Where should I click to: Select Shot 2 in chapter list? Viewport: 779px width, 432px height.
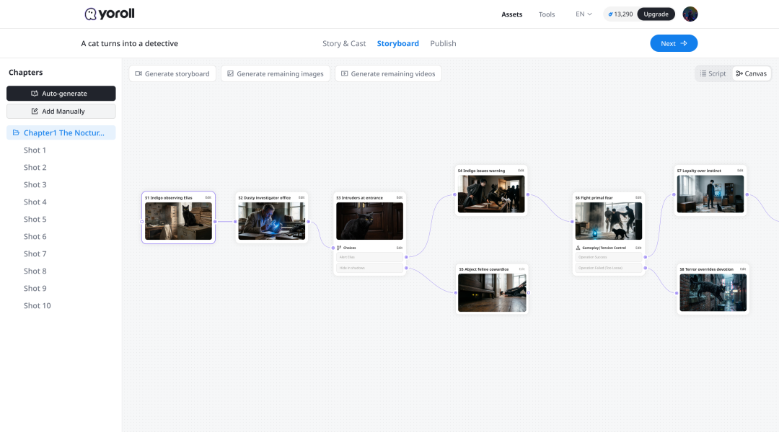point(35,167)
